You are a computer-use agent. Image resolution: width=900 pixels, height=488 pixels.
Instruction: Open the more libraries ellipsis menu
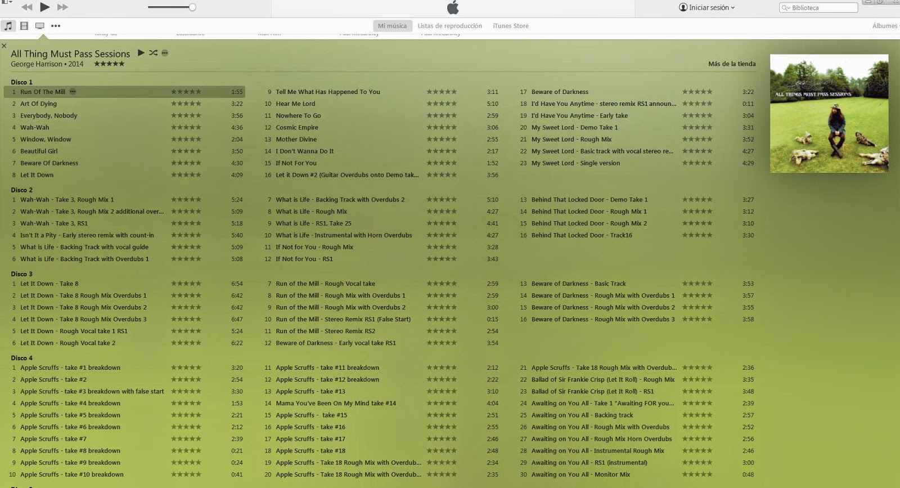[56, 26]
